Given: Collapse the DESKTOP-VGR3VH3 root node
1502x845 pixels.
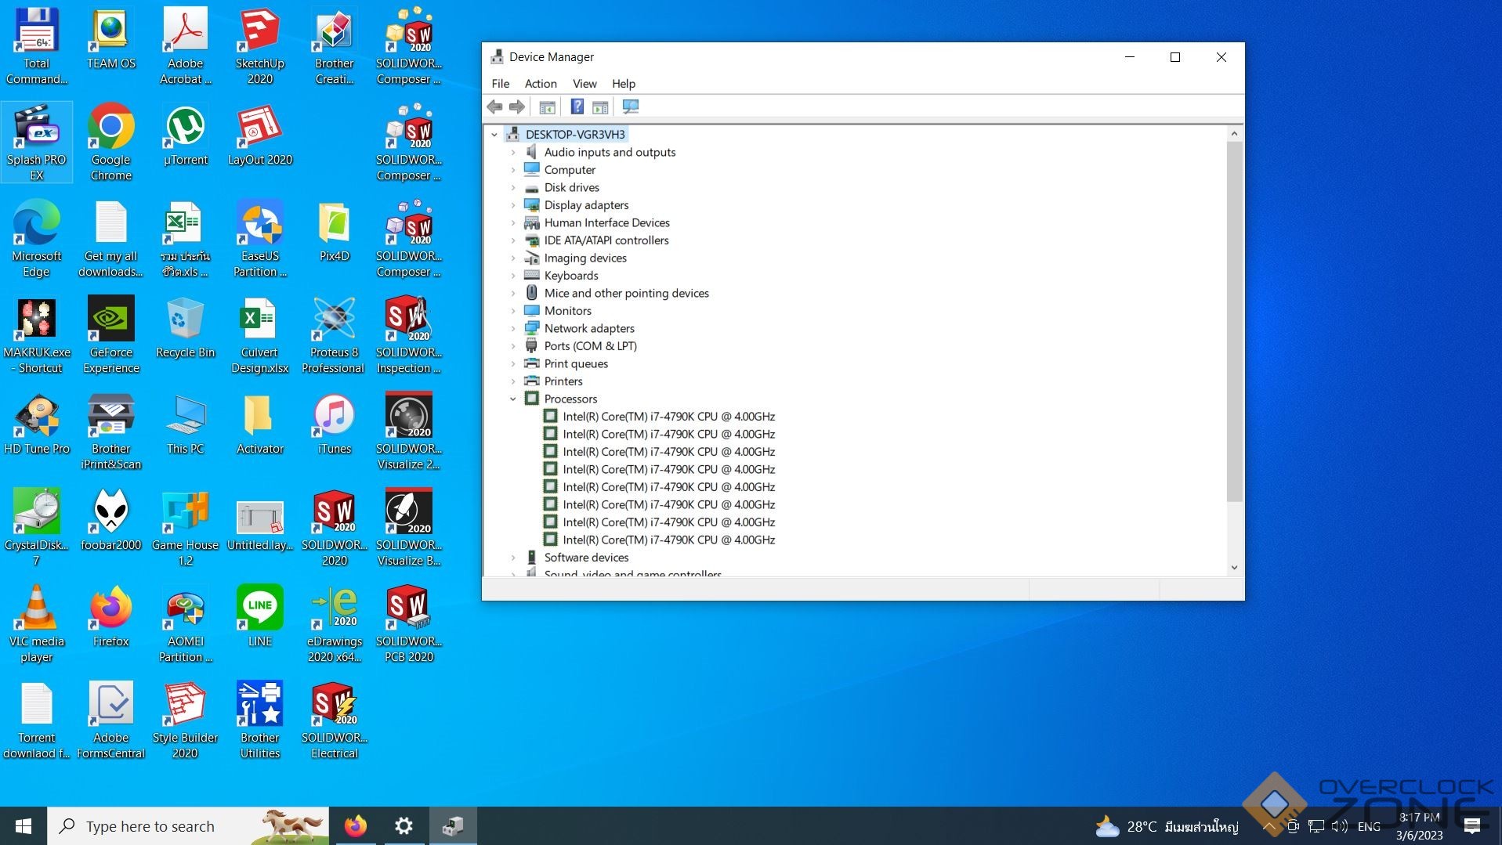Looking at the screenshot, I should coord(494,135).
